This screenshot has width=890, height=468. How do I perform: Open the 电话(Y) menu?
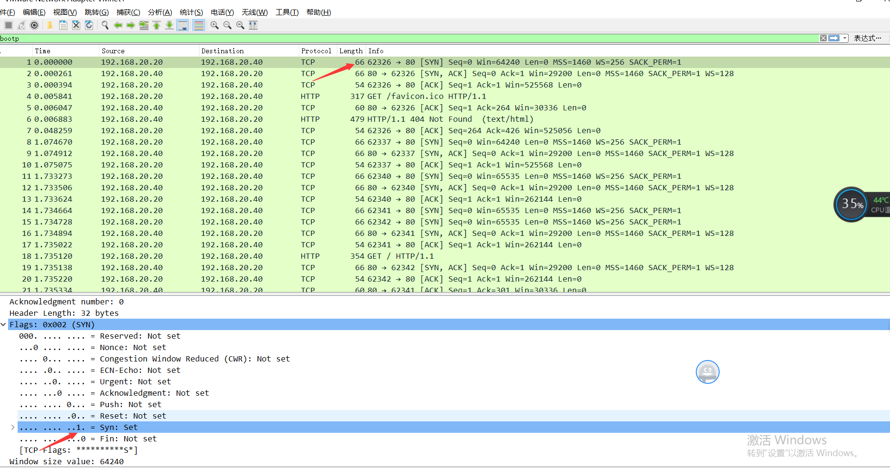(222, 12)
